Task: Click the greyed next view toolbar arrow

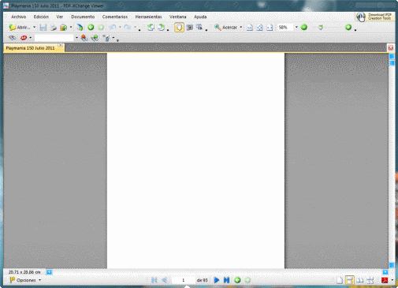Action: [x=101, y=27]
